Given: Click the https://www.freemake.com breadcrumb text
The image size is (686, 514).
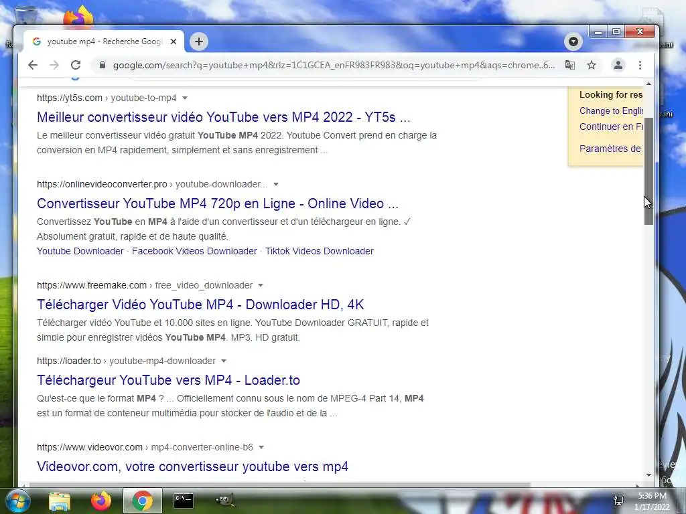Looking at the screenshot, I should coord(91,285).
